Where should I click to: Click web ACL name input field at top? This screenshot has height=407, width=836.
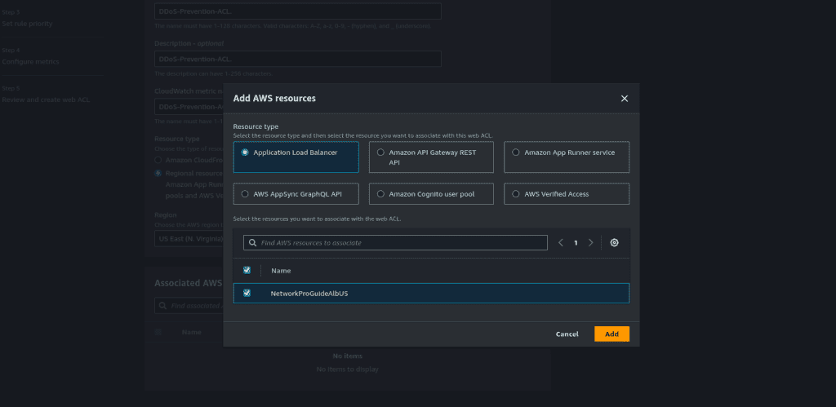297,11
